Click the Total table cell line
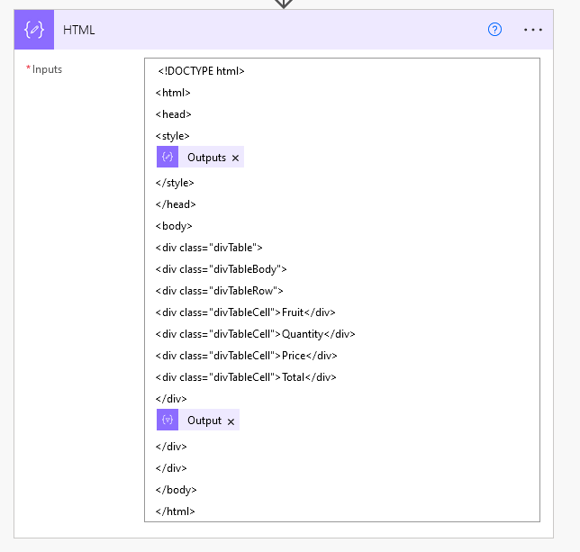Image resolution: width=580 pixels, height=552 pixels. (246, 377)
